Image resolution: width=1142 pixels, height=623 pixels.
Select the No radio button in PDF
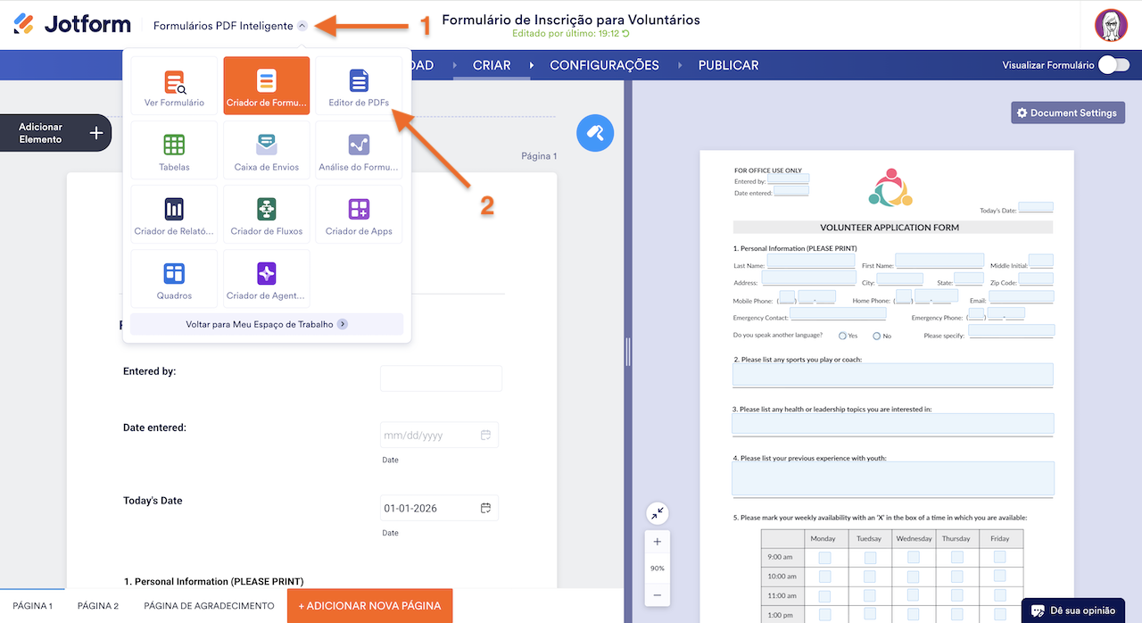(877, 336)
